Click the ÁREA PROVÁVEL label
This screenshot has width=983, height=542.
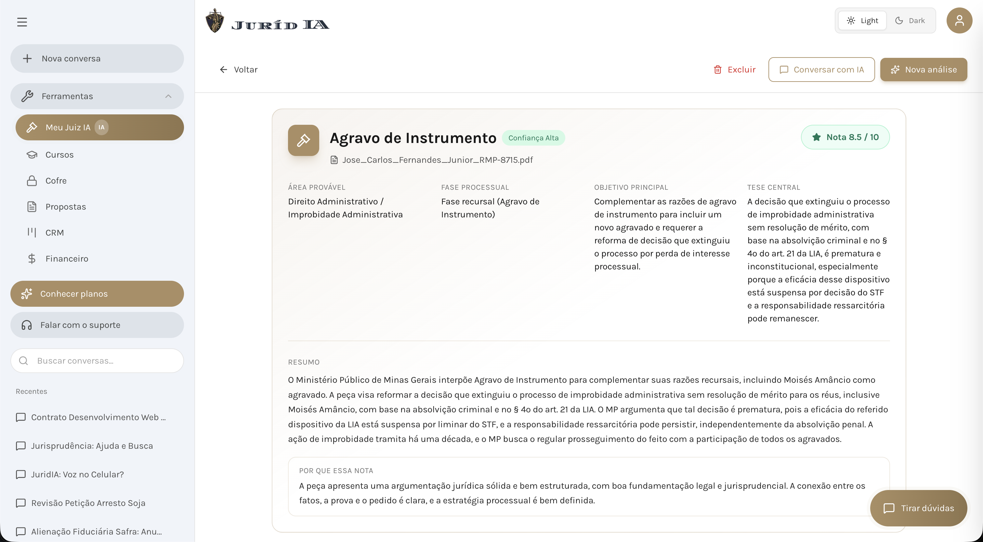[x=317, y=187]
